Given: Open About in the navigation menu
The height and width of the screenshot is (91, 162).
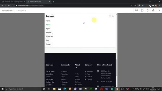Looking at the screenshot, I should pos(48,25).
